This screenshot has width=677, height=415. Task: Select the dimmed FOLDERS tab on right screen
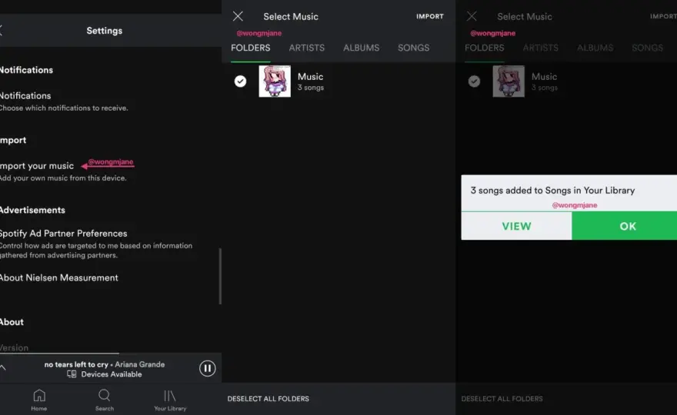point(485,48)
